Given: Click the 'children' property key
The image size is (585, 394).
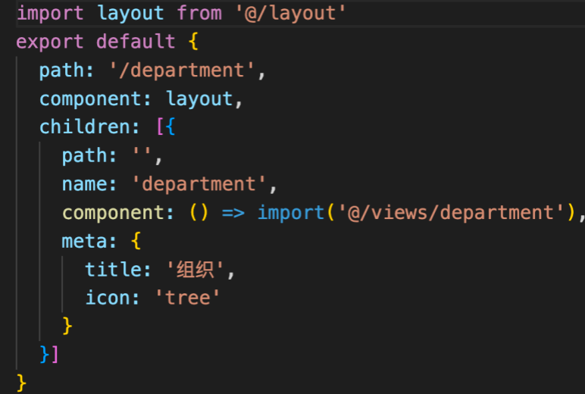Looking at the screenshot, I should point(85,127).
